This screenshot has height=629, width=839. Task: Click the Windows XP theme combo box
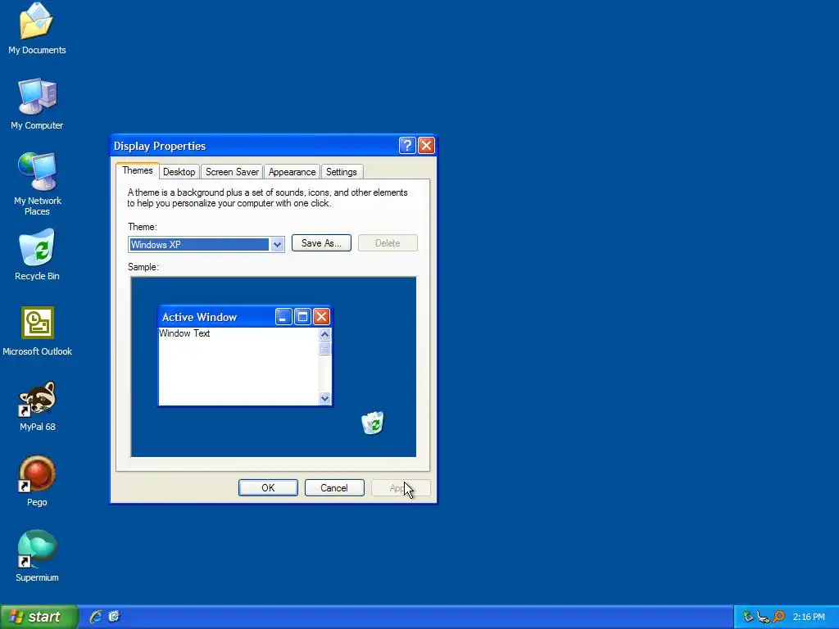pos(206,244)
